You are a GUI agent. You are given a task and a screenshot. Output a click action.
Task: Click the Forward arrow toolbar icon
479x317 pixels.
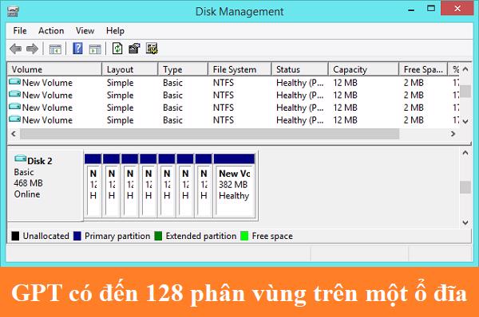[32, 49]
